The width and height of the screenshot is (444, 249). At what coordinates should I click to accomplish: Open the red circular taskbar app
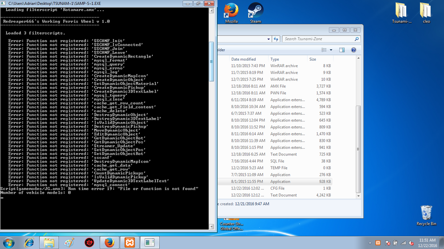click(x=89, y=242)
